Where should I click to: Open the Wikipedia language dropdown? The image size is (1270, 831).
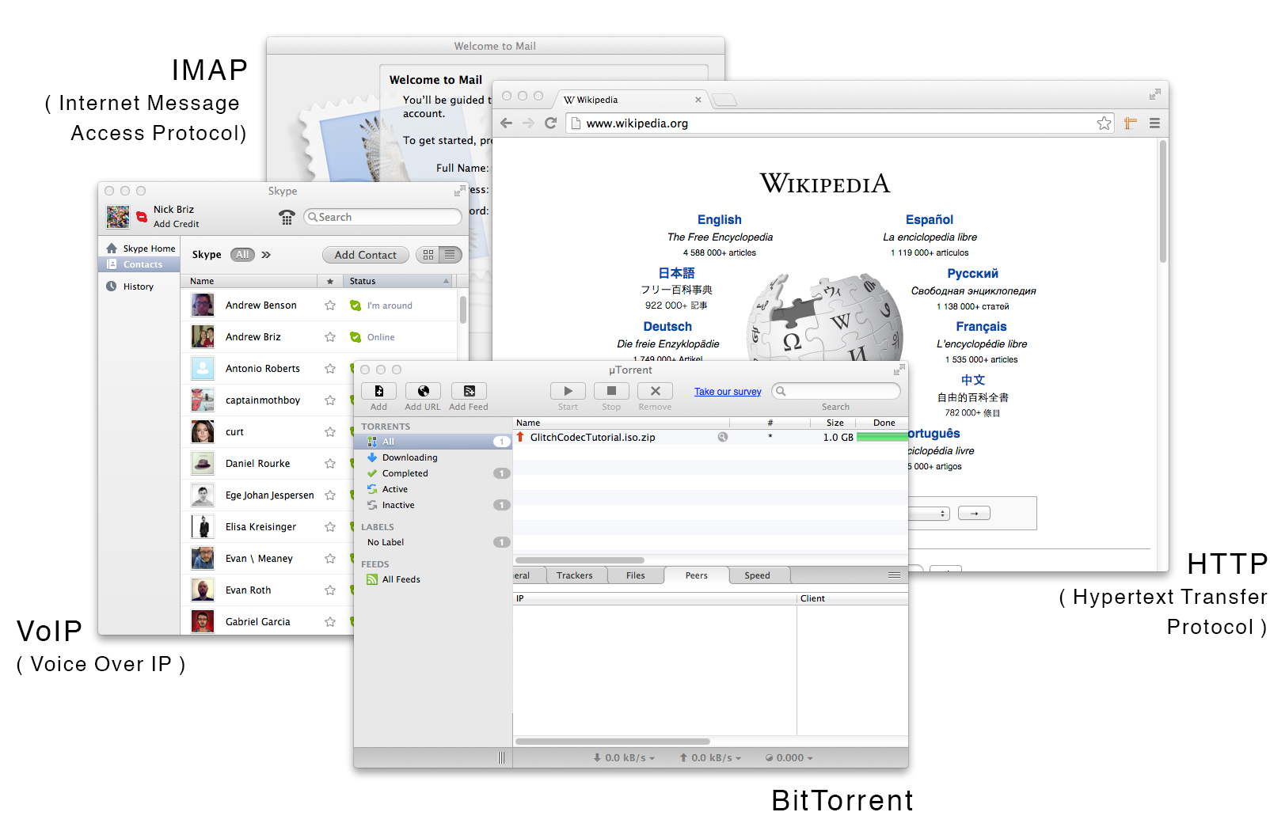(x=930, y=514)
